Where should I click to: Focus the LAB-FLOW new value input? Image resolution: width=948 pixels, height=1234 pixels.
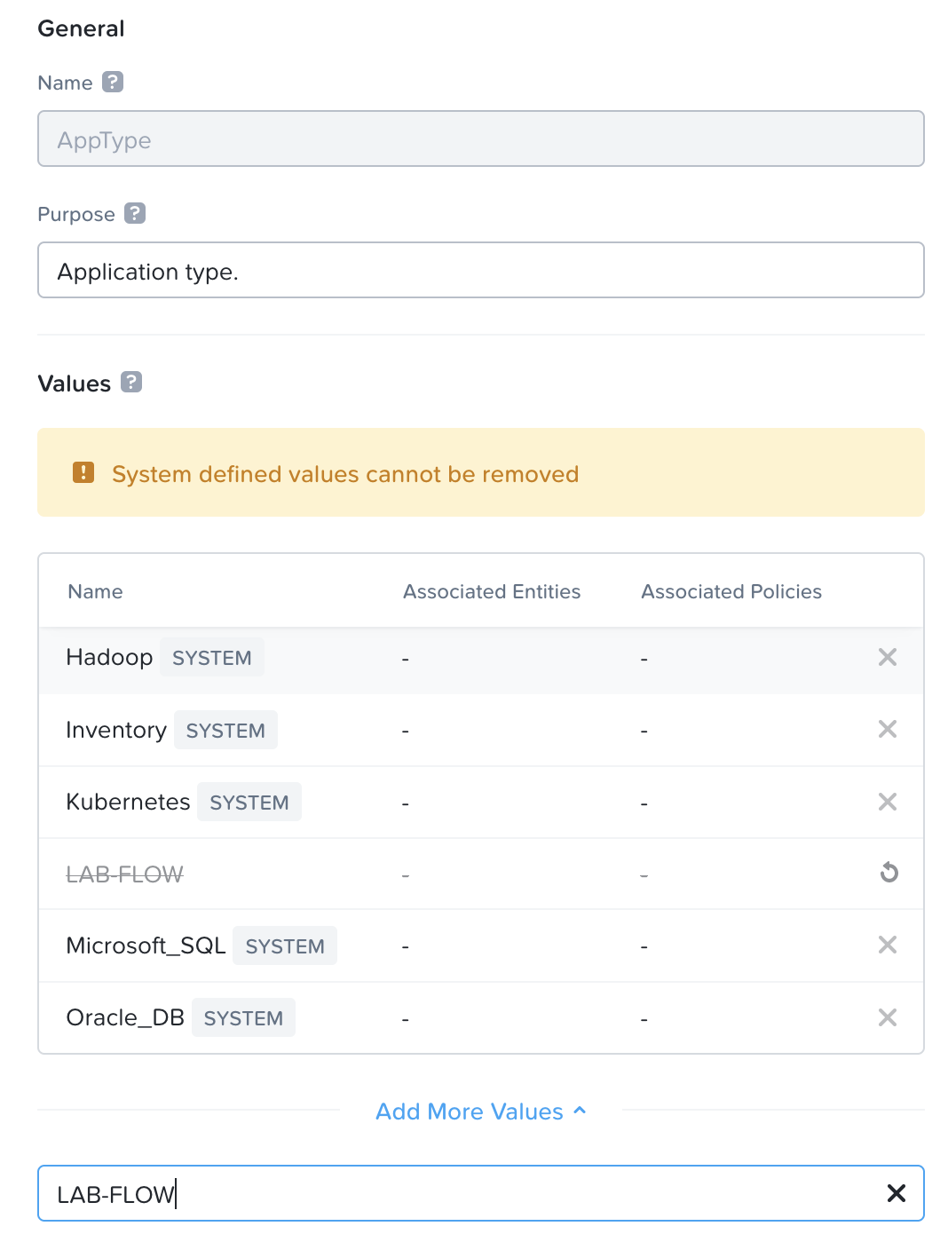coord(444,1193)
